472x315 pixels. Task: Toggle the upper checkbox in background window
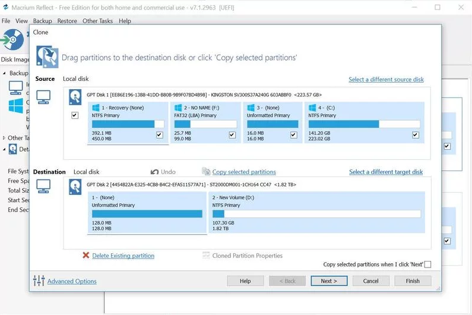447,146
